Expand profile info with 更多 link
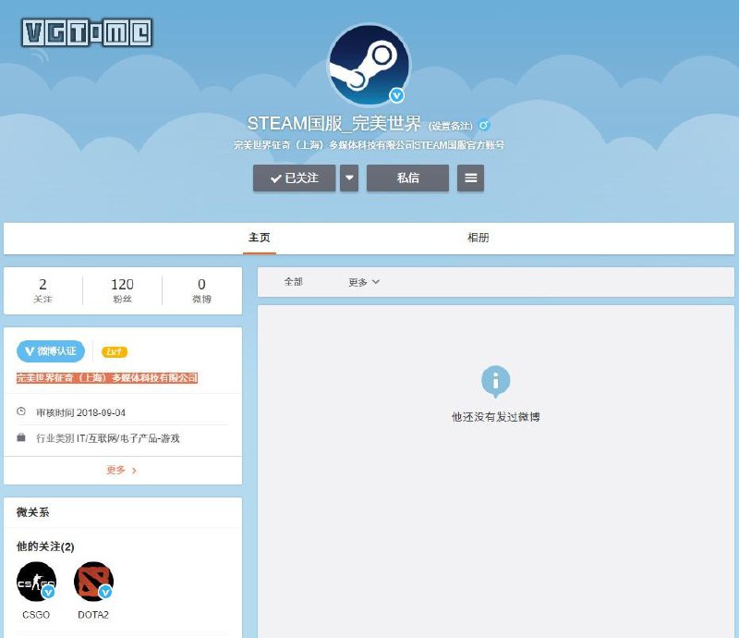Viewport: 739px width, 638px height. (x=122, y=470)
